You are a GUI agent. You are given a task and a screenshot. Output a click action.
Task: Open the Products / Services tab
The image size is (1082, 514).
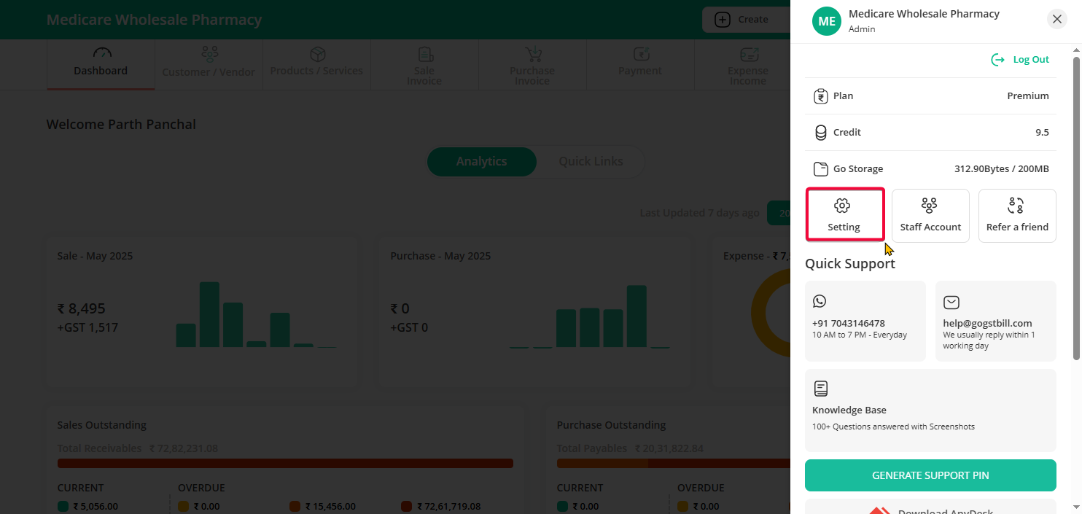316,64
